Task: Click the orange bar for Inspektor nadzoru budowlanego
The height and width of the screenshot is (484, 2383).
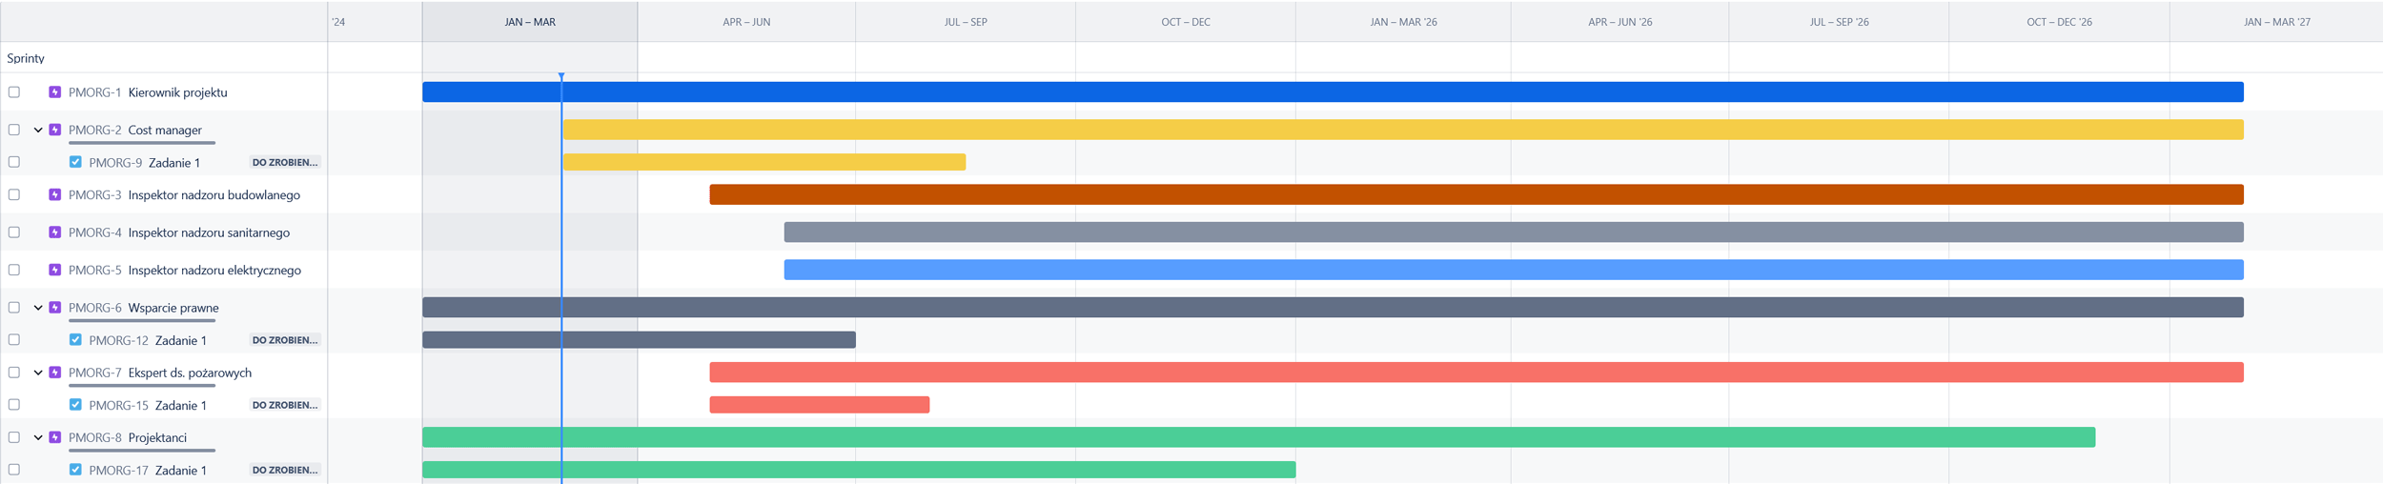Action: (x=1476, y=194)
